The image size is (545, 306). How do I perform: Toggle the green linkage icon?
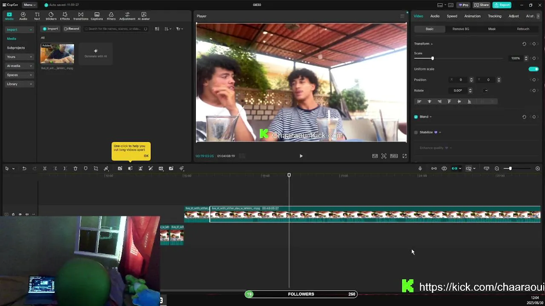[x=454, y=169]
